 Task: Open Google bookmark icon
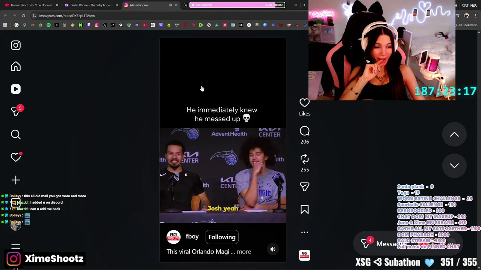17,25
